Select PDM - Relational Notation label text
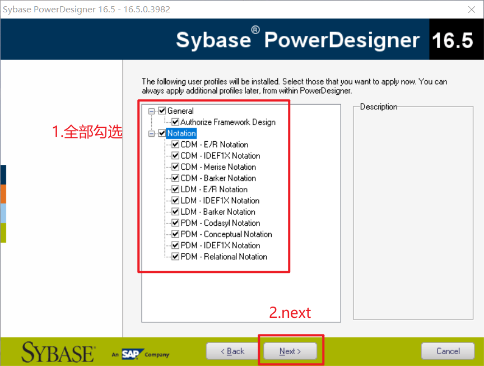 [x=224, y=257]
